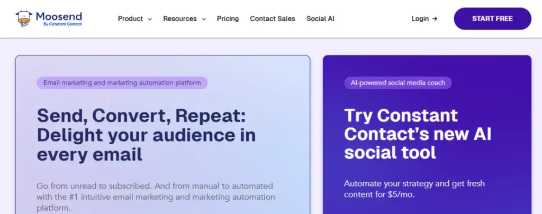The image size is (542, 214).
Task: Click the Product chevron arrow
Action: click(150, 20)
